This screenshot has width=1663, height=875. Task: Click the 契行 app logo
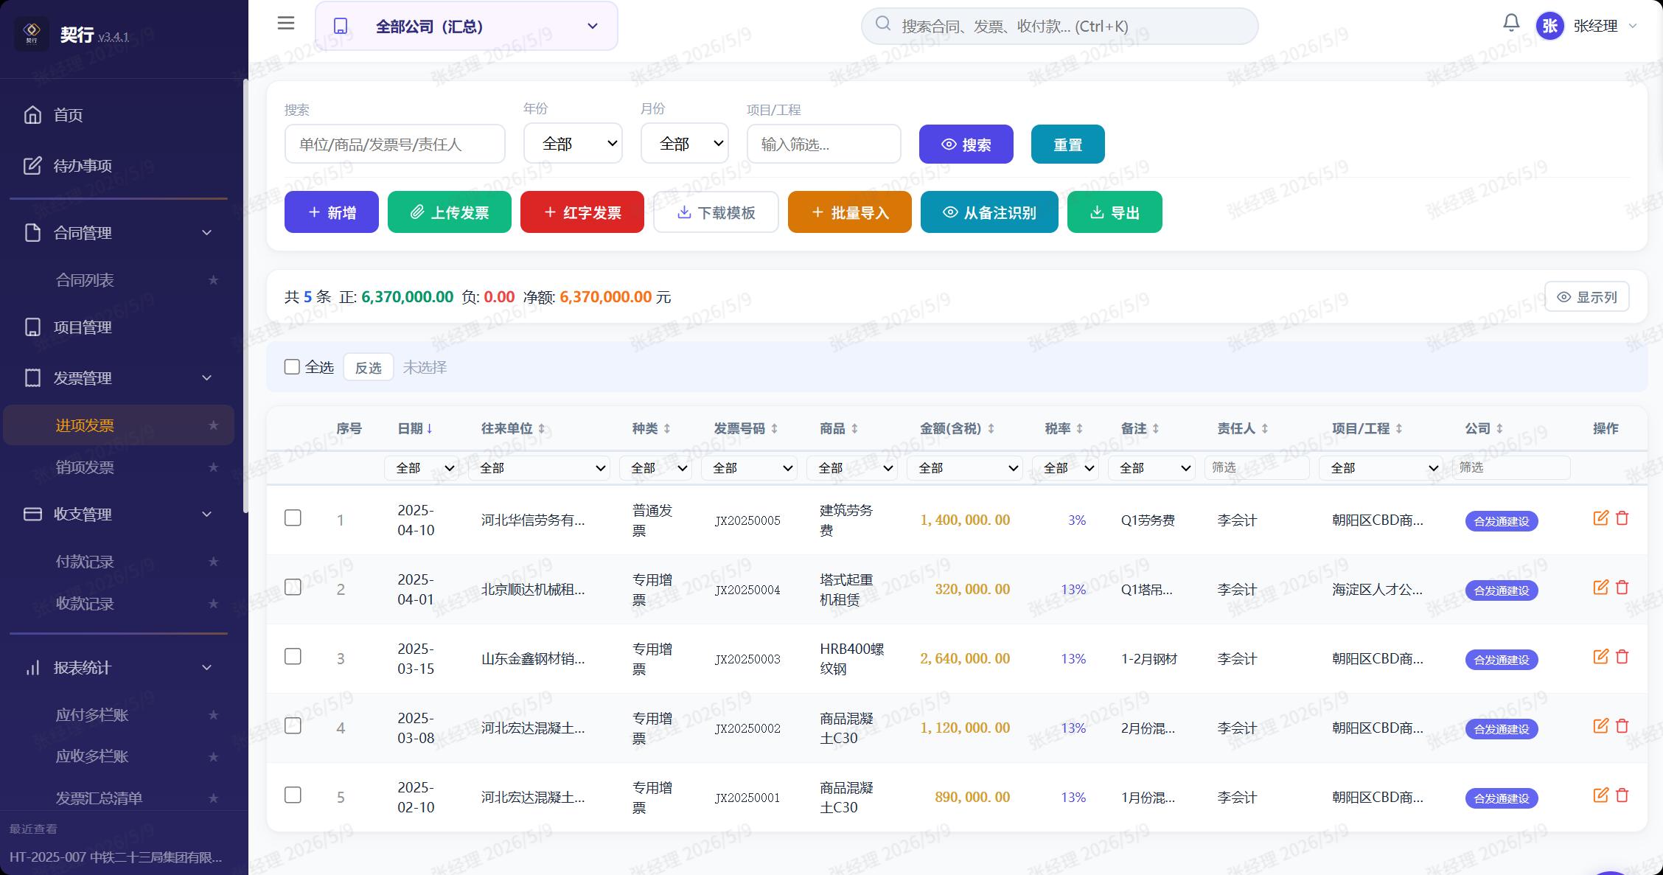point(32,33)
